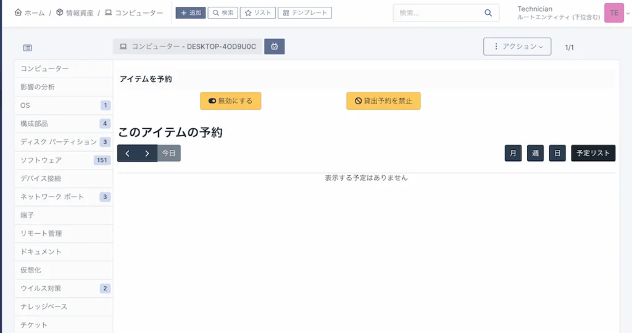Click the 表示する予定はありません message
Screen dimensions: 632x333
tap(367, 178)
